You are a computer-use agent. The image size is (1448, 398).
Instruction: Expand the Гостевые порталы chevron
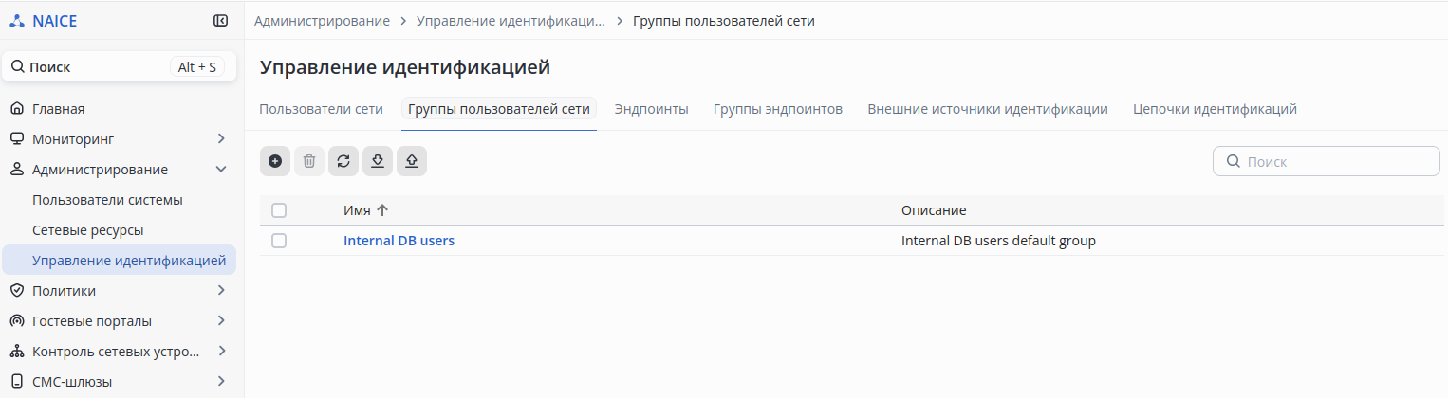point(221,321)
